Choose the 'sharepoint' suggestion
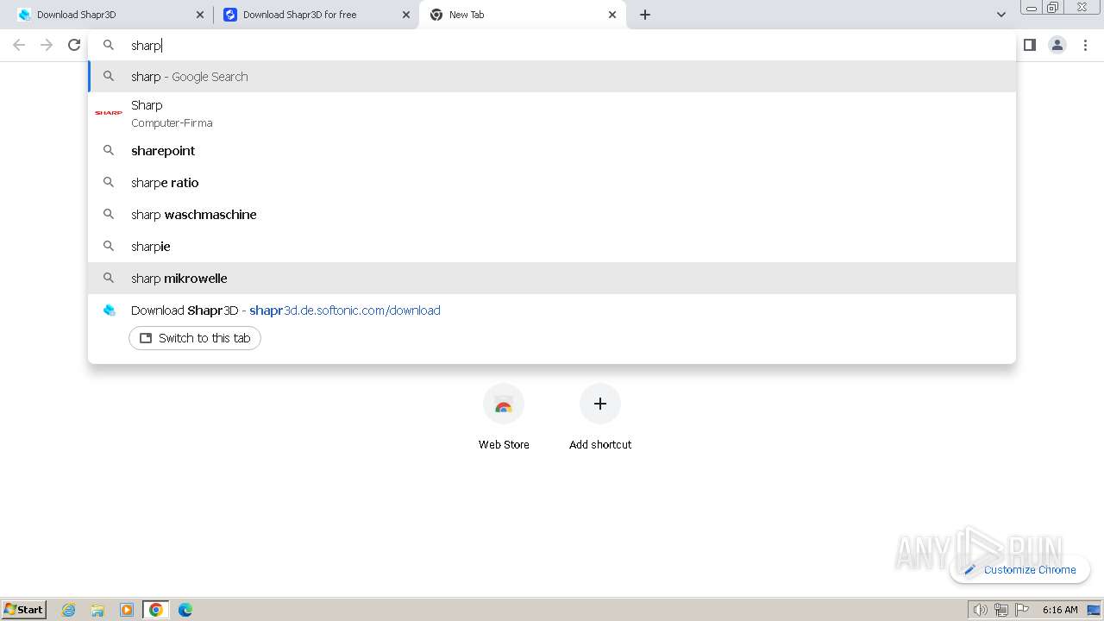The width and height of the screenshot is (1104, 621). point(552,150)
